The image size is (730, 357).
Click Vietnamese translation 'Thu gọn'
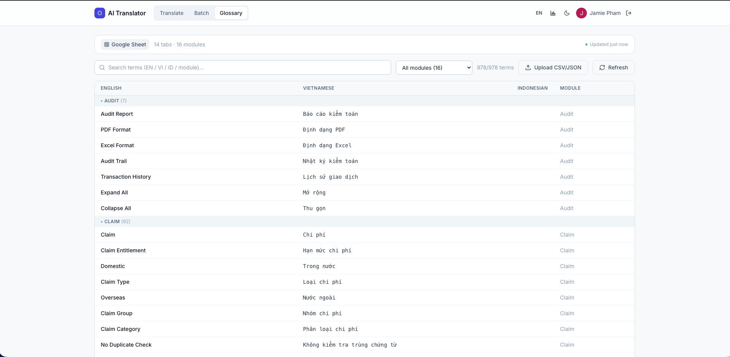[x=314, y=208]
